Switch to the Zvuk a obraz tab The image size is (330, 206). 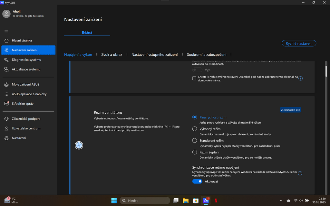[x=112, y=54]
